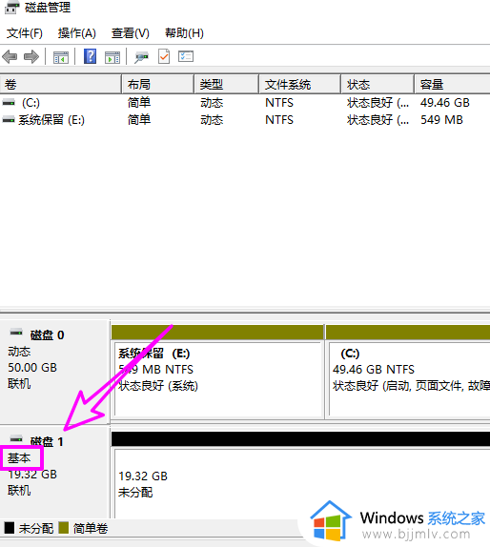The image size is (490, 547).
Task: Open the 查看(V) menu
Action: pyautogui.click(x=131, y=33)
